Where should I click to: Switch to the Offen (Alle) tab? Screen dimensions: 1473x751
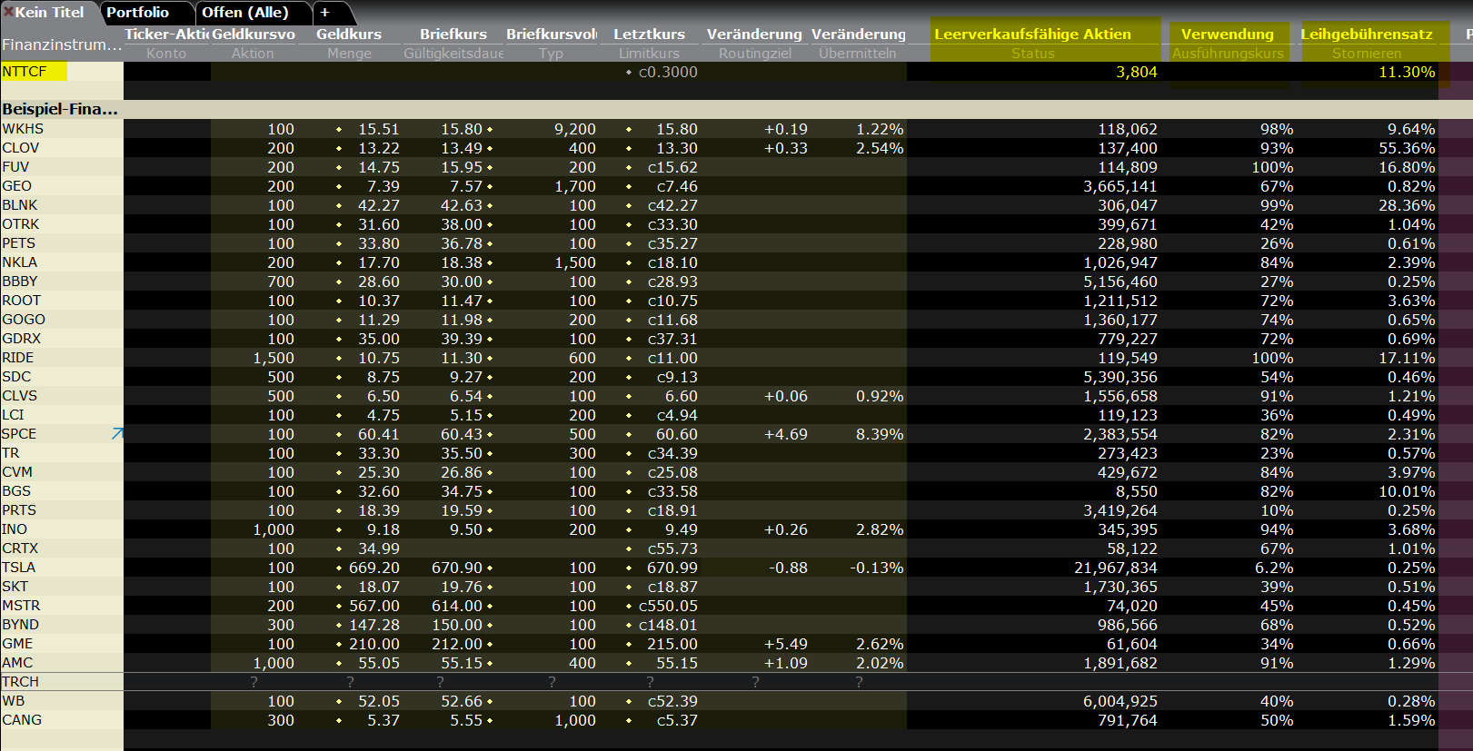(245, 13)
